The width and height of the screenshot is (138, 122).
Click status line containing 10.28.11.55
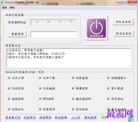point(36,54)
